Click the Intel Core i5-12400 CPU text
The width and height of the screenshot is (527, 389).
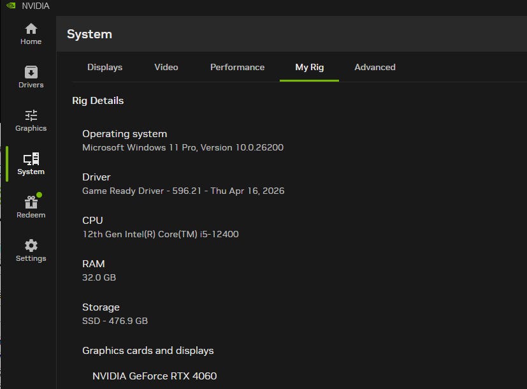pos(161,234)
